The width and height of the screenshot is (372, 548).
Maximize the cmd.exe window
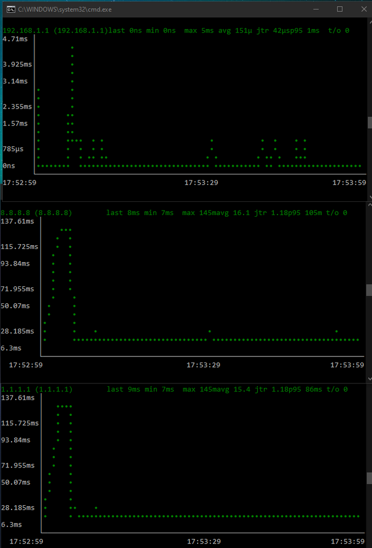(340, 9)
